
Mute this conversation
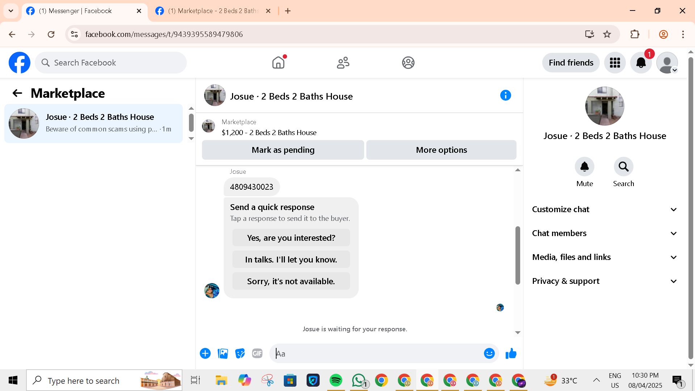tap(584, 167)
